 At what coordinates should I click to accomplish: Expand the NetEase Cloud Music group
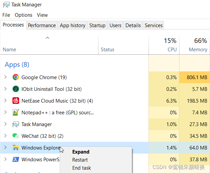[5, 101]
